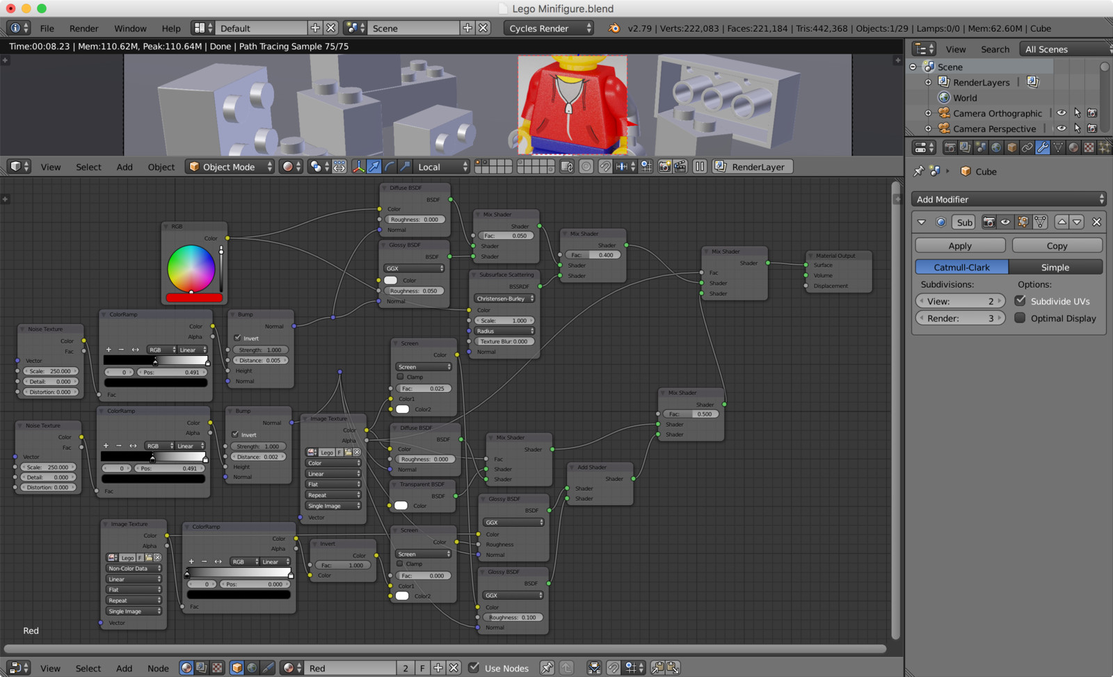Select the translate manipulator arrow in 3D header

coord(374,167)
